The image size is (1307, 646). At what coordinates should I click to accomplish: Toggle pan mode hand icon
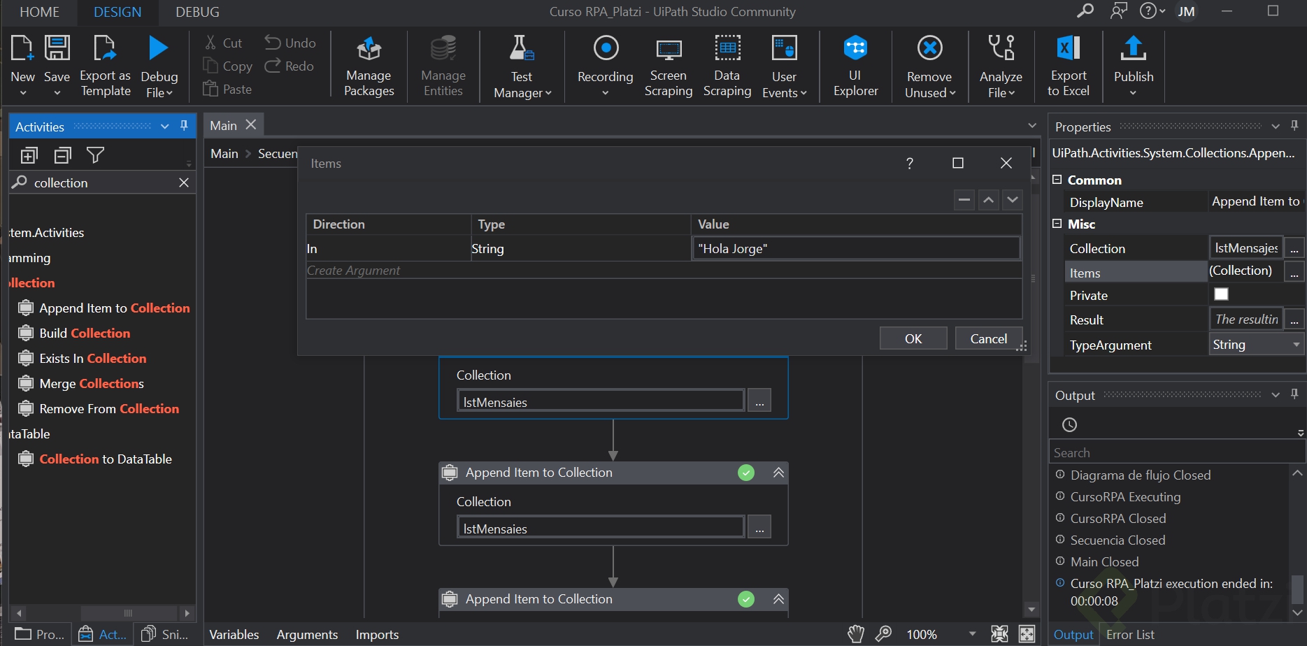(x=856, y=634)
